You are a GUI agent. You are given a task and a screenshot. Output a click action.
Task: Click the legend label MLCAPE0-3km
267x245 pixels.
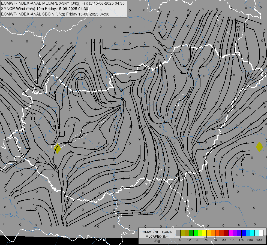[157, 237]
